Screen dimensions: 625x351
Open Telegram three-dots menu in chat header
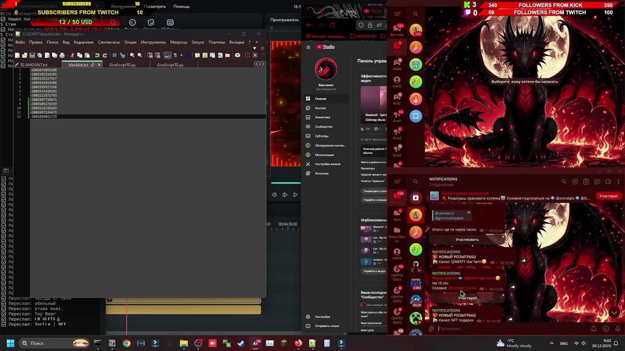[619, 182]
